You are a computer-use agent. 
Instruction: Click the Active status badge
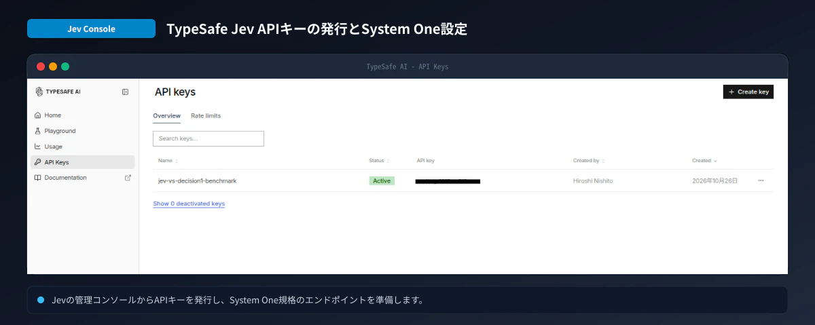(x=382, y=181)
